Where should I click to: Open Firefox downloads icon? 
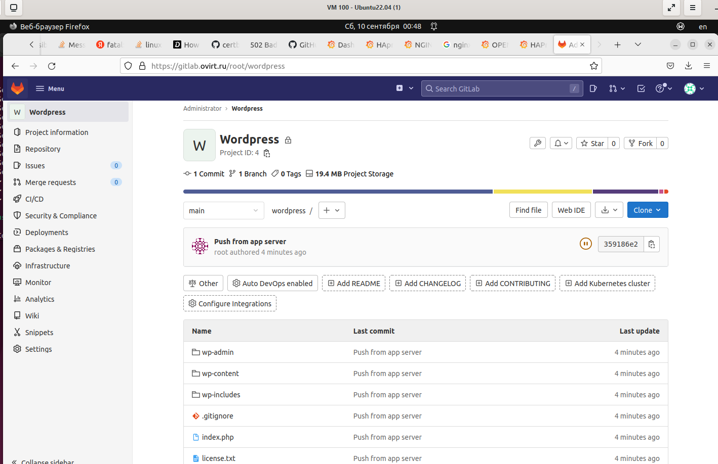(689, 66)
